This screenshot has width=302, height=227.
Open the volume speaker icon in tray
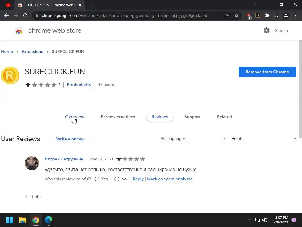coord(265,220)
